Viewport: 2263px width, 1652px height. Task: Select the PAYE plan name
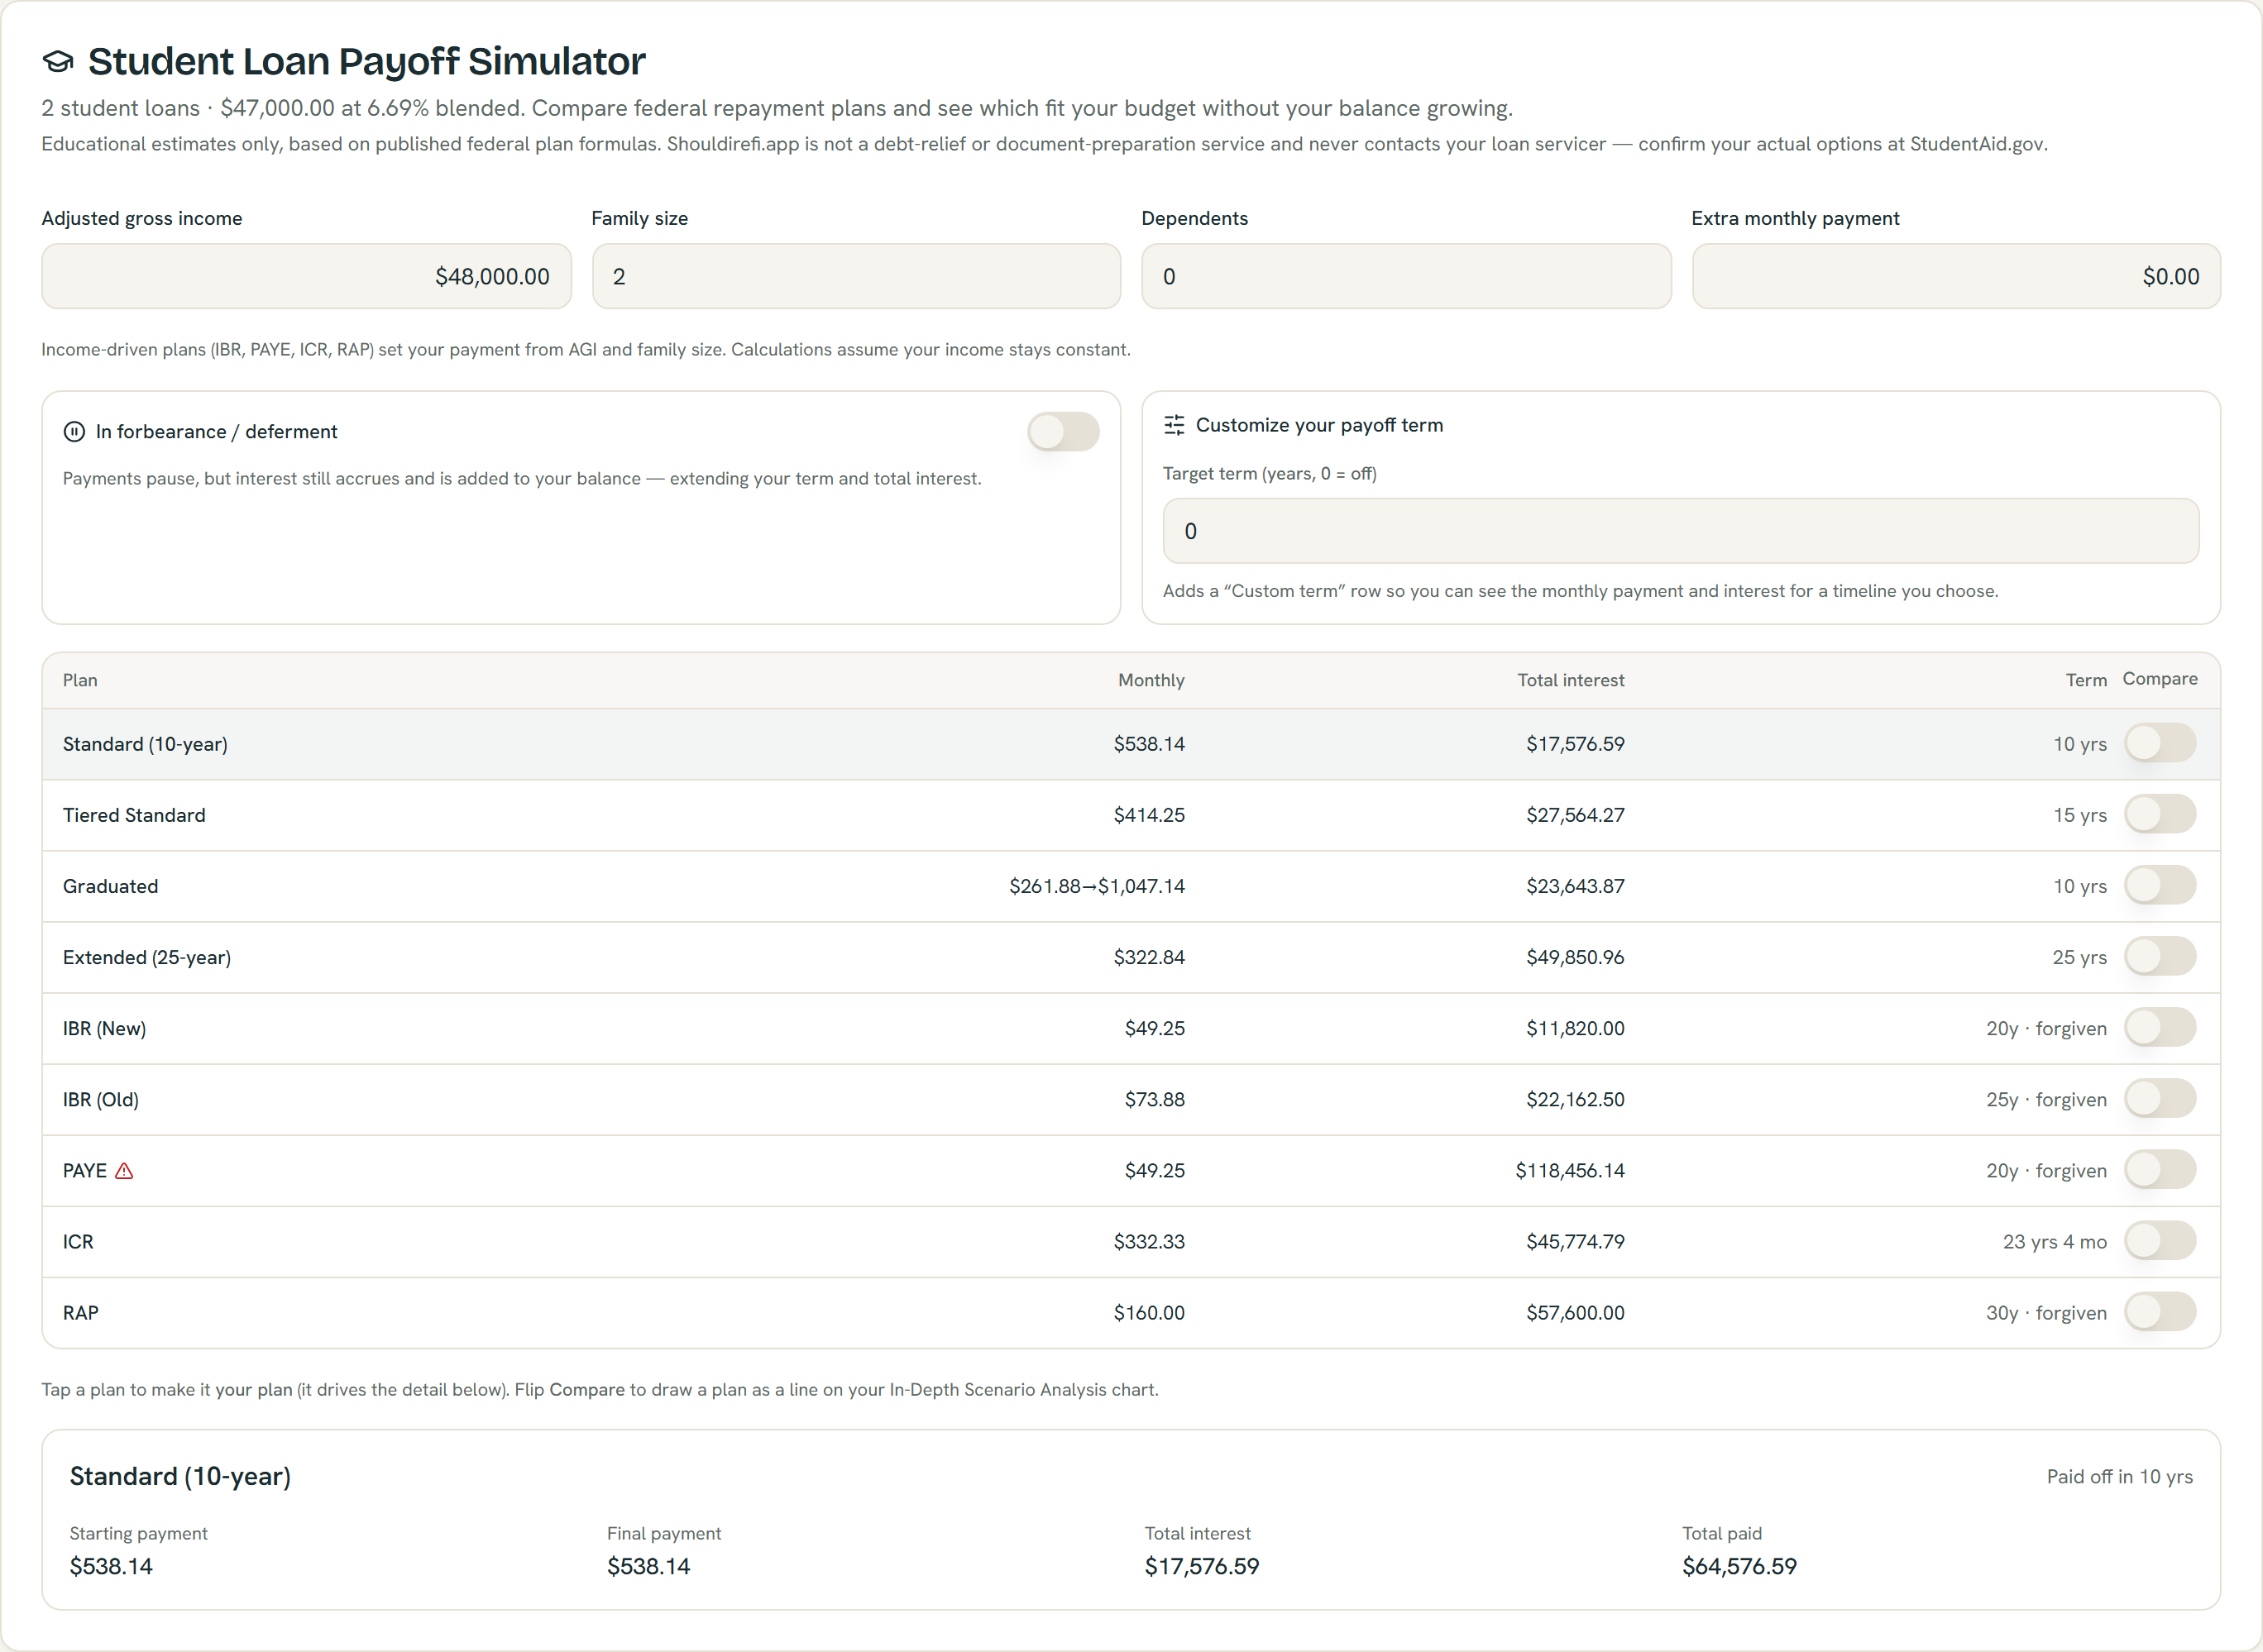tap(85, 1171)
